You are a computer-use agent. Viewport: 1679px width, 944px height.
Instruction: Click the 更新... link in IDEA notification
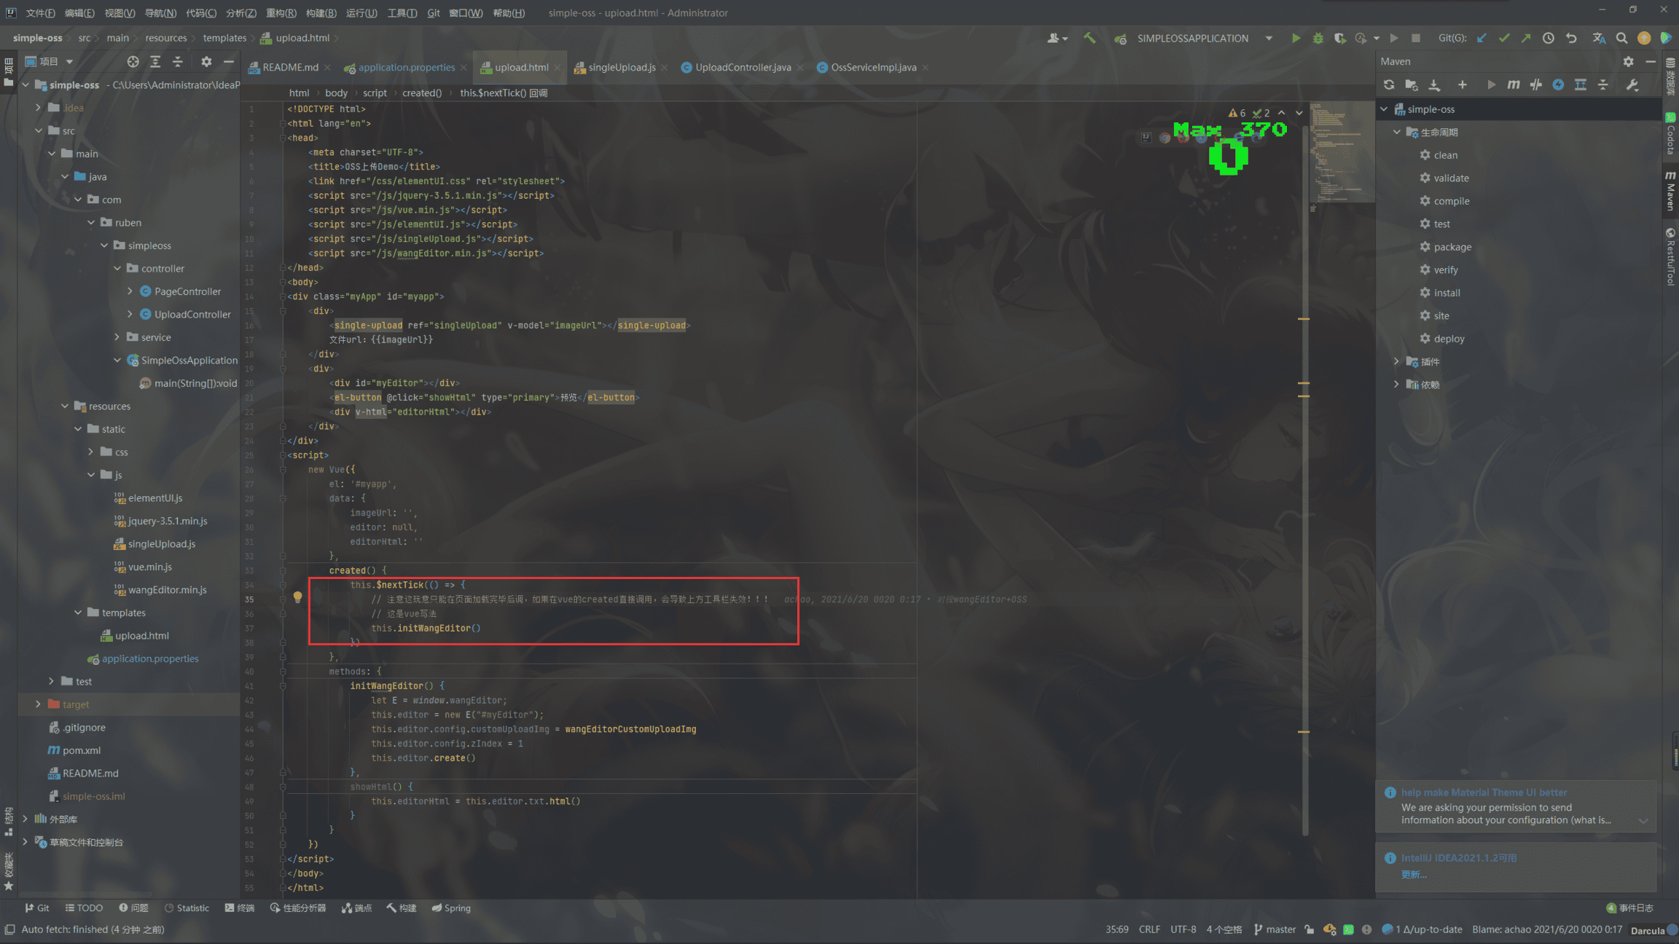[x=1413, y=874]
